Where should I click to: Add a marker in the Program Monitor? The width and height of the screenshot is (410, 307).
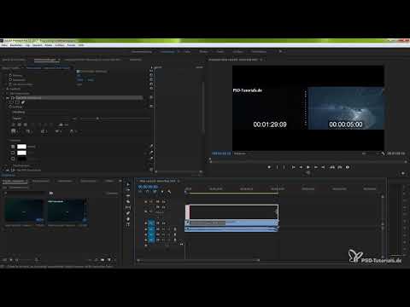[x=269, y=167]
